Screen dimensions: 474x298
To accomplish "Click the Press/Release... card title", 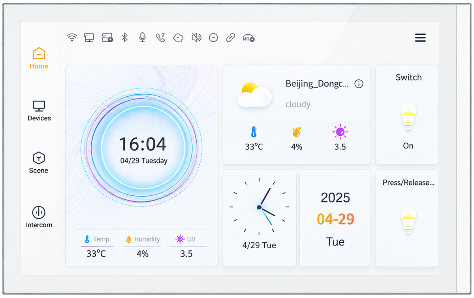I will pyautogui.click(x=408, y=183).
